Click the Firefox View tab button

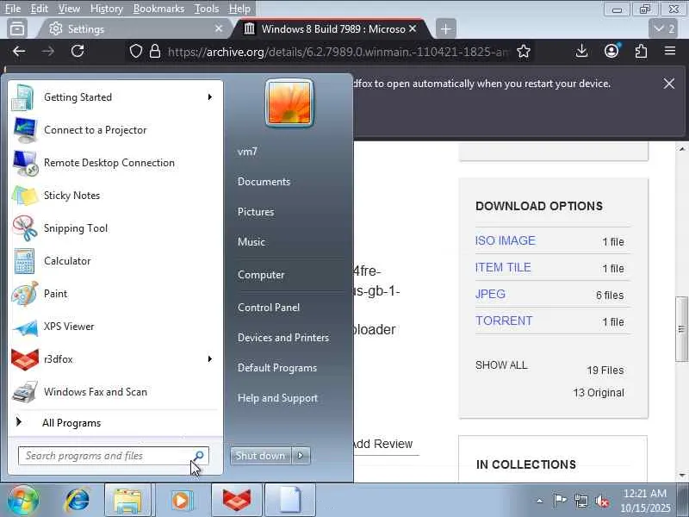tap(17, 29)
